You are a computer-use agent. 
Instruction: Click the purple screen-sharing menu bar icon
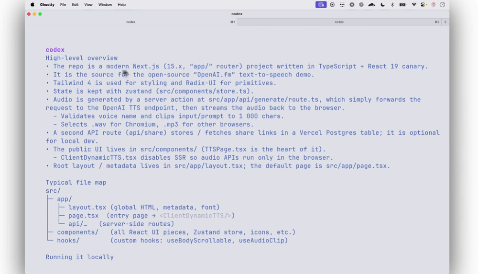[321, 5]
